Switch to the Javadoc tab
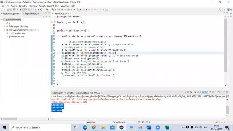 pyautogui.click(x=70, y=93)
